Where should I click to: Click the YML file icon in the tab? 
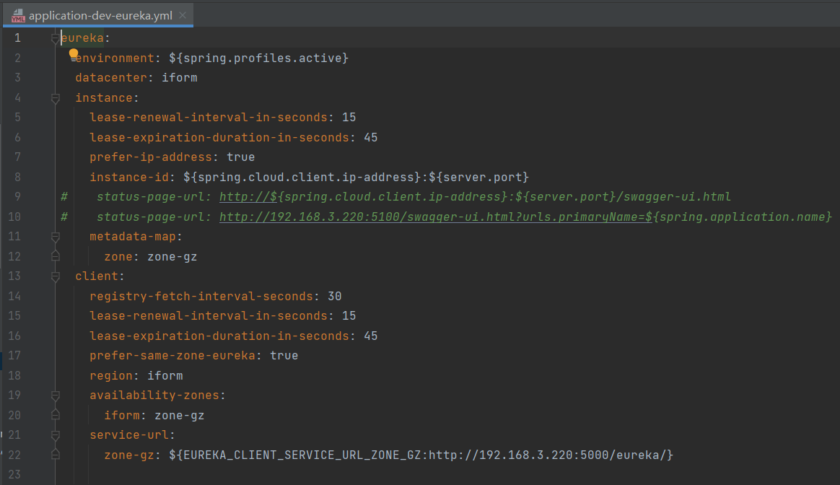18,17
